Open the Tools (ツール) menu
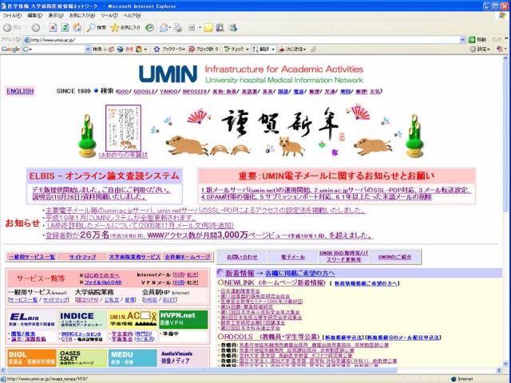 [x=108, y=15]
